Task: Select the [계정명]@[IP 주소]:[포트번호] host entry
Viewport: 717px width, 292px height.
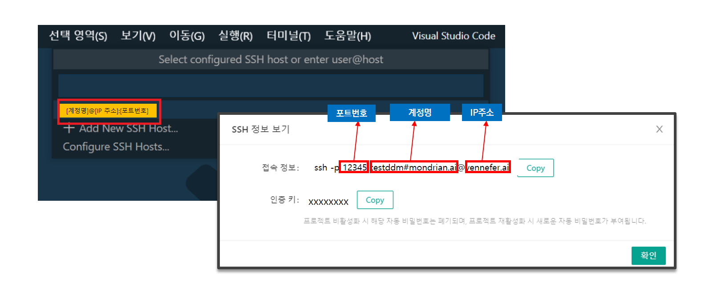Action: tap(108, 111)
